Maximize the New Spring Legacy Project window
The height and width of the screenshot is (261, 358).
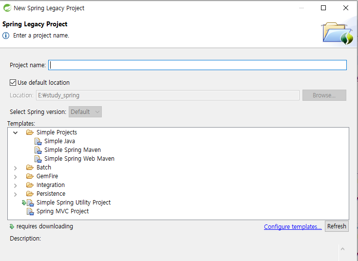(323, 8)
